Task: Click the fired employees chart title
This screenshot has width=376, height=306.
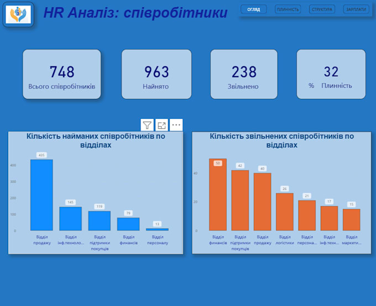Action: pyautogui.click(x=282, y=140)
